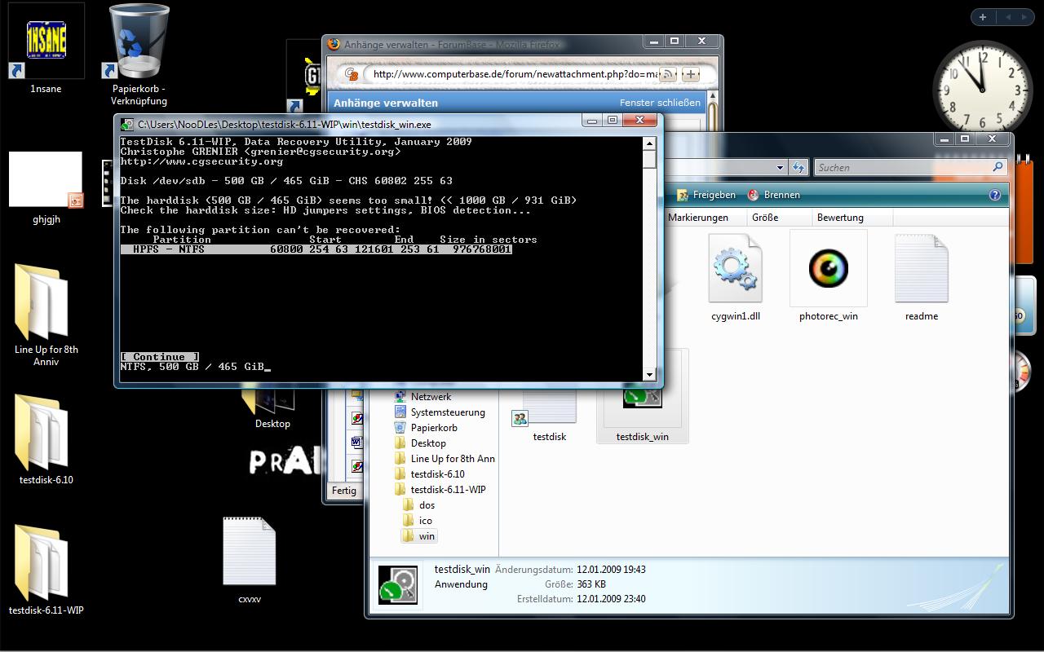Viewport: 1044px width, 652px height.
Task: Open the Explorer address bar dropdown arrow
Action: pos(780,168)
